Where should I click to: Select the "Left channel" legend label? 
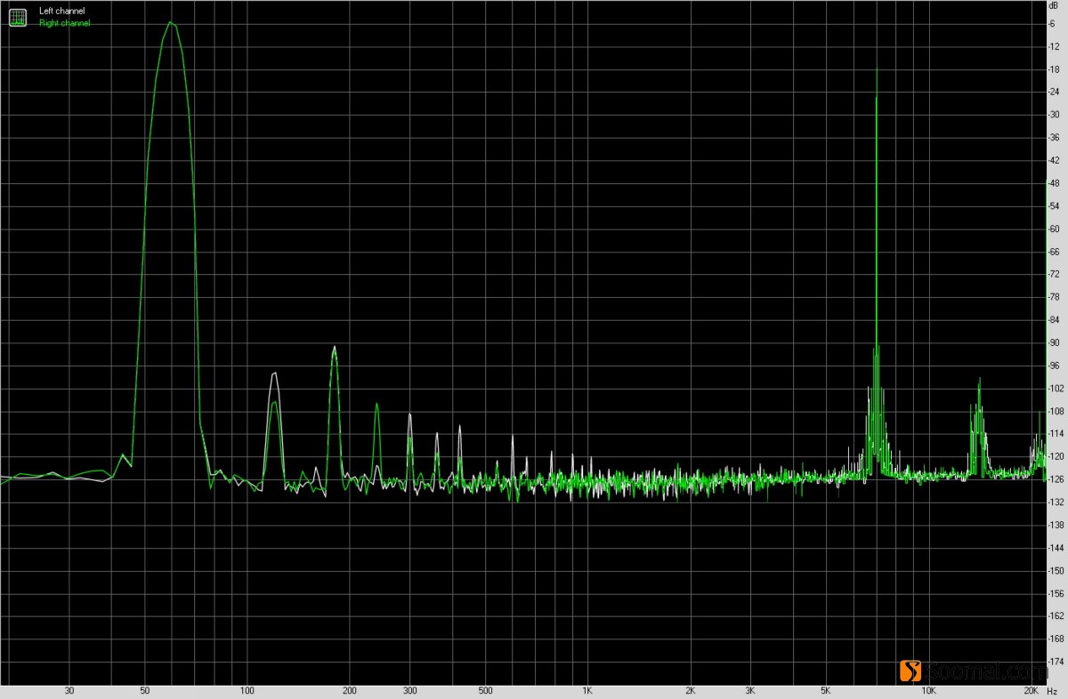62,11
